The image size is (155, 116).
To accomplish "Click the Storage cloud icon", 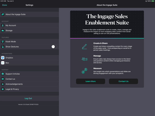I will point(3,31).
